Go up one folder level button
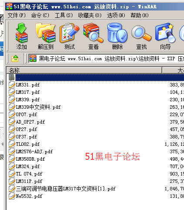 click(15, 59)
